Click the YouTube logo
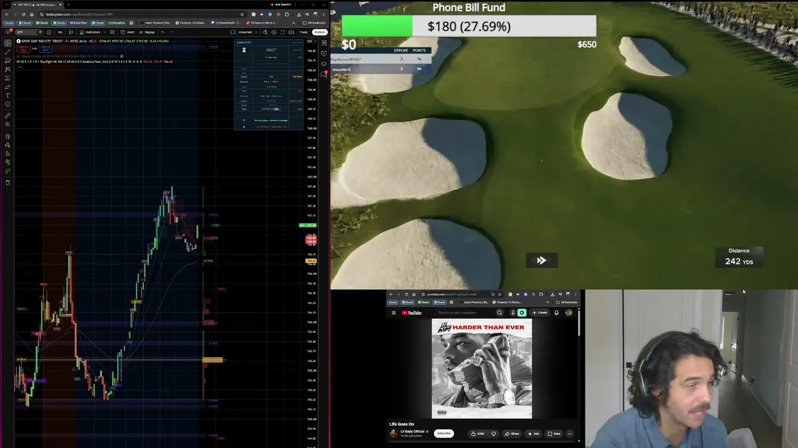This screenshot has height=448, width=798. [411, 313]
